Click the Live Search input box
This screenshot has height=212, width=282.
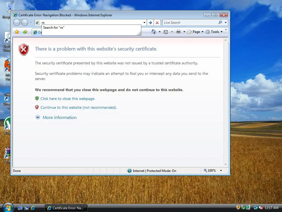pos(190,23)
